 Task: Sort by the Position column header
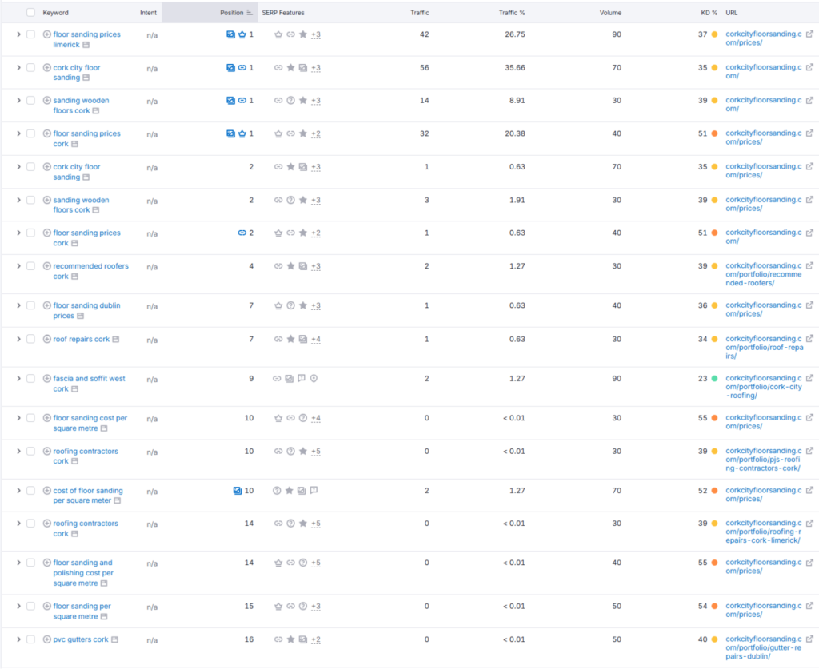point(231,13)
